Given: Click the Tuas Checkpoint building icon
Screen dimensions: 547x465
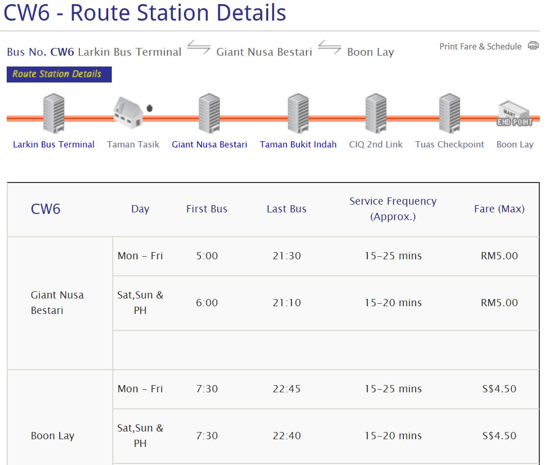Looking at the screenshot, I should click(450, 113).
